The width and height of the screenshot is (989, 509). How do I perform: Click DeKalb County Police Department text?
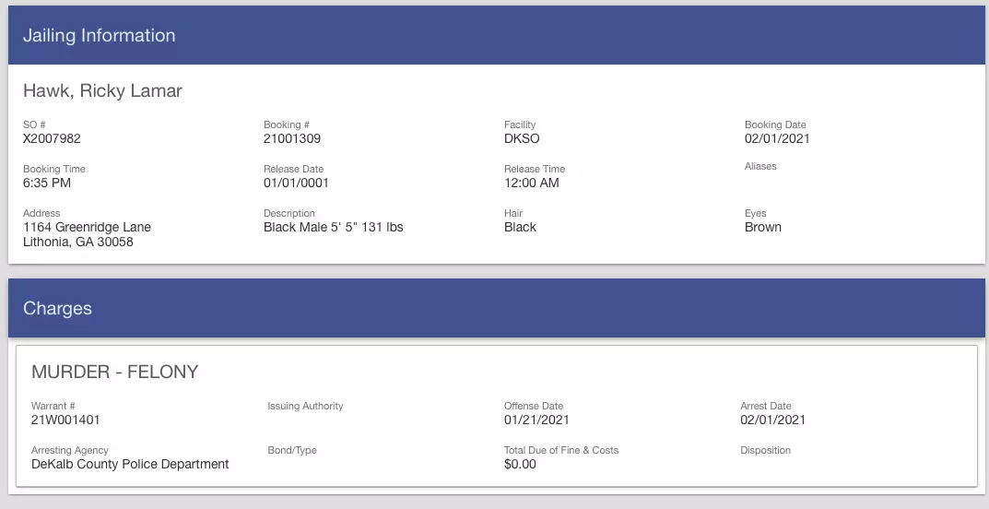pos(130,464)
